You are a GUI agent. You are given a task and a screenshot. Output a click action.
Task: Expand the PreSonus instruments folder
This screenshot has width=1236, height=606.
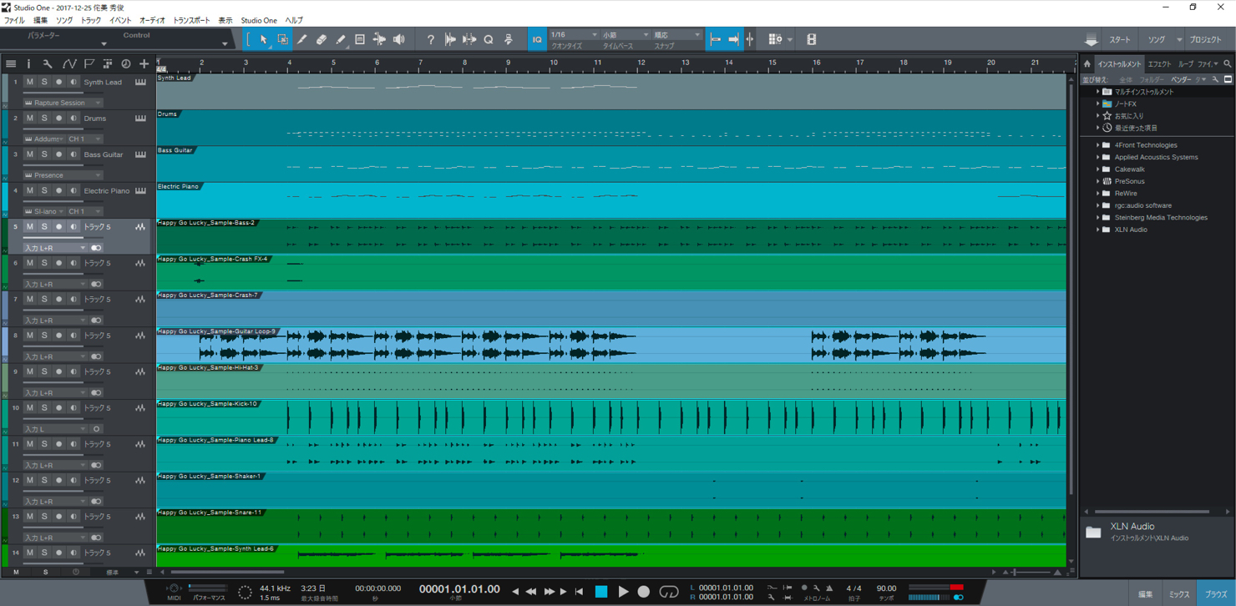[x=1098, y=181]
